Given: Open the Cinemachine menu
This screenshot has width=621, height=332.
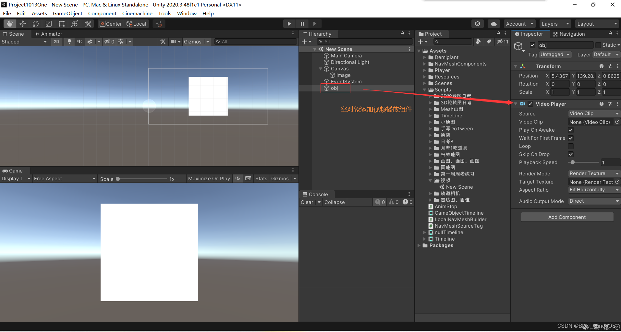Looking at the screenshot, I should (137, 13).
